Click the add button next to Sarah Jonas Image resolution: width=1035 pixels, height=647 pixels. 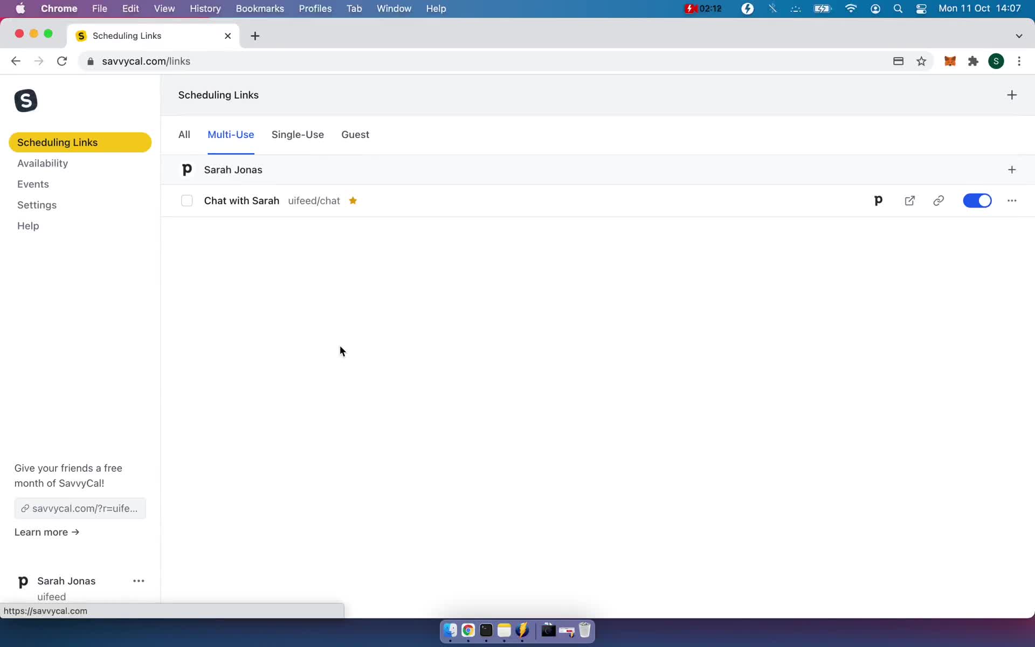click(1012, 169)
